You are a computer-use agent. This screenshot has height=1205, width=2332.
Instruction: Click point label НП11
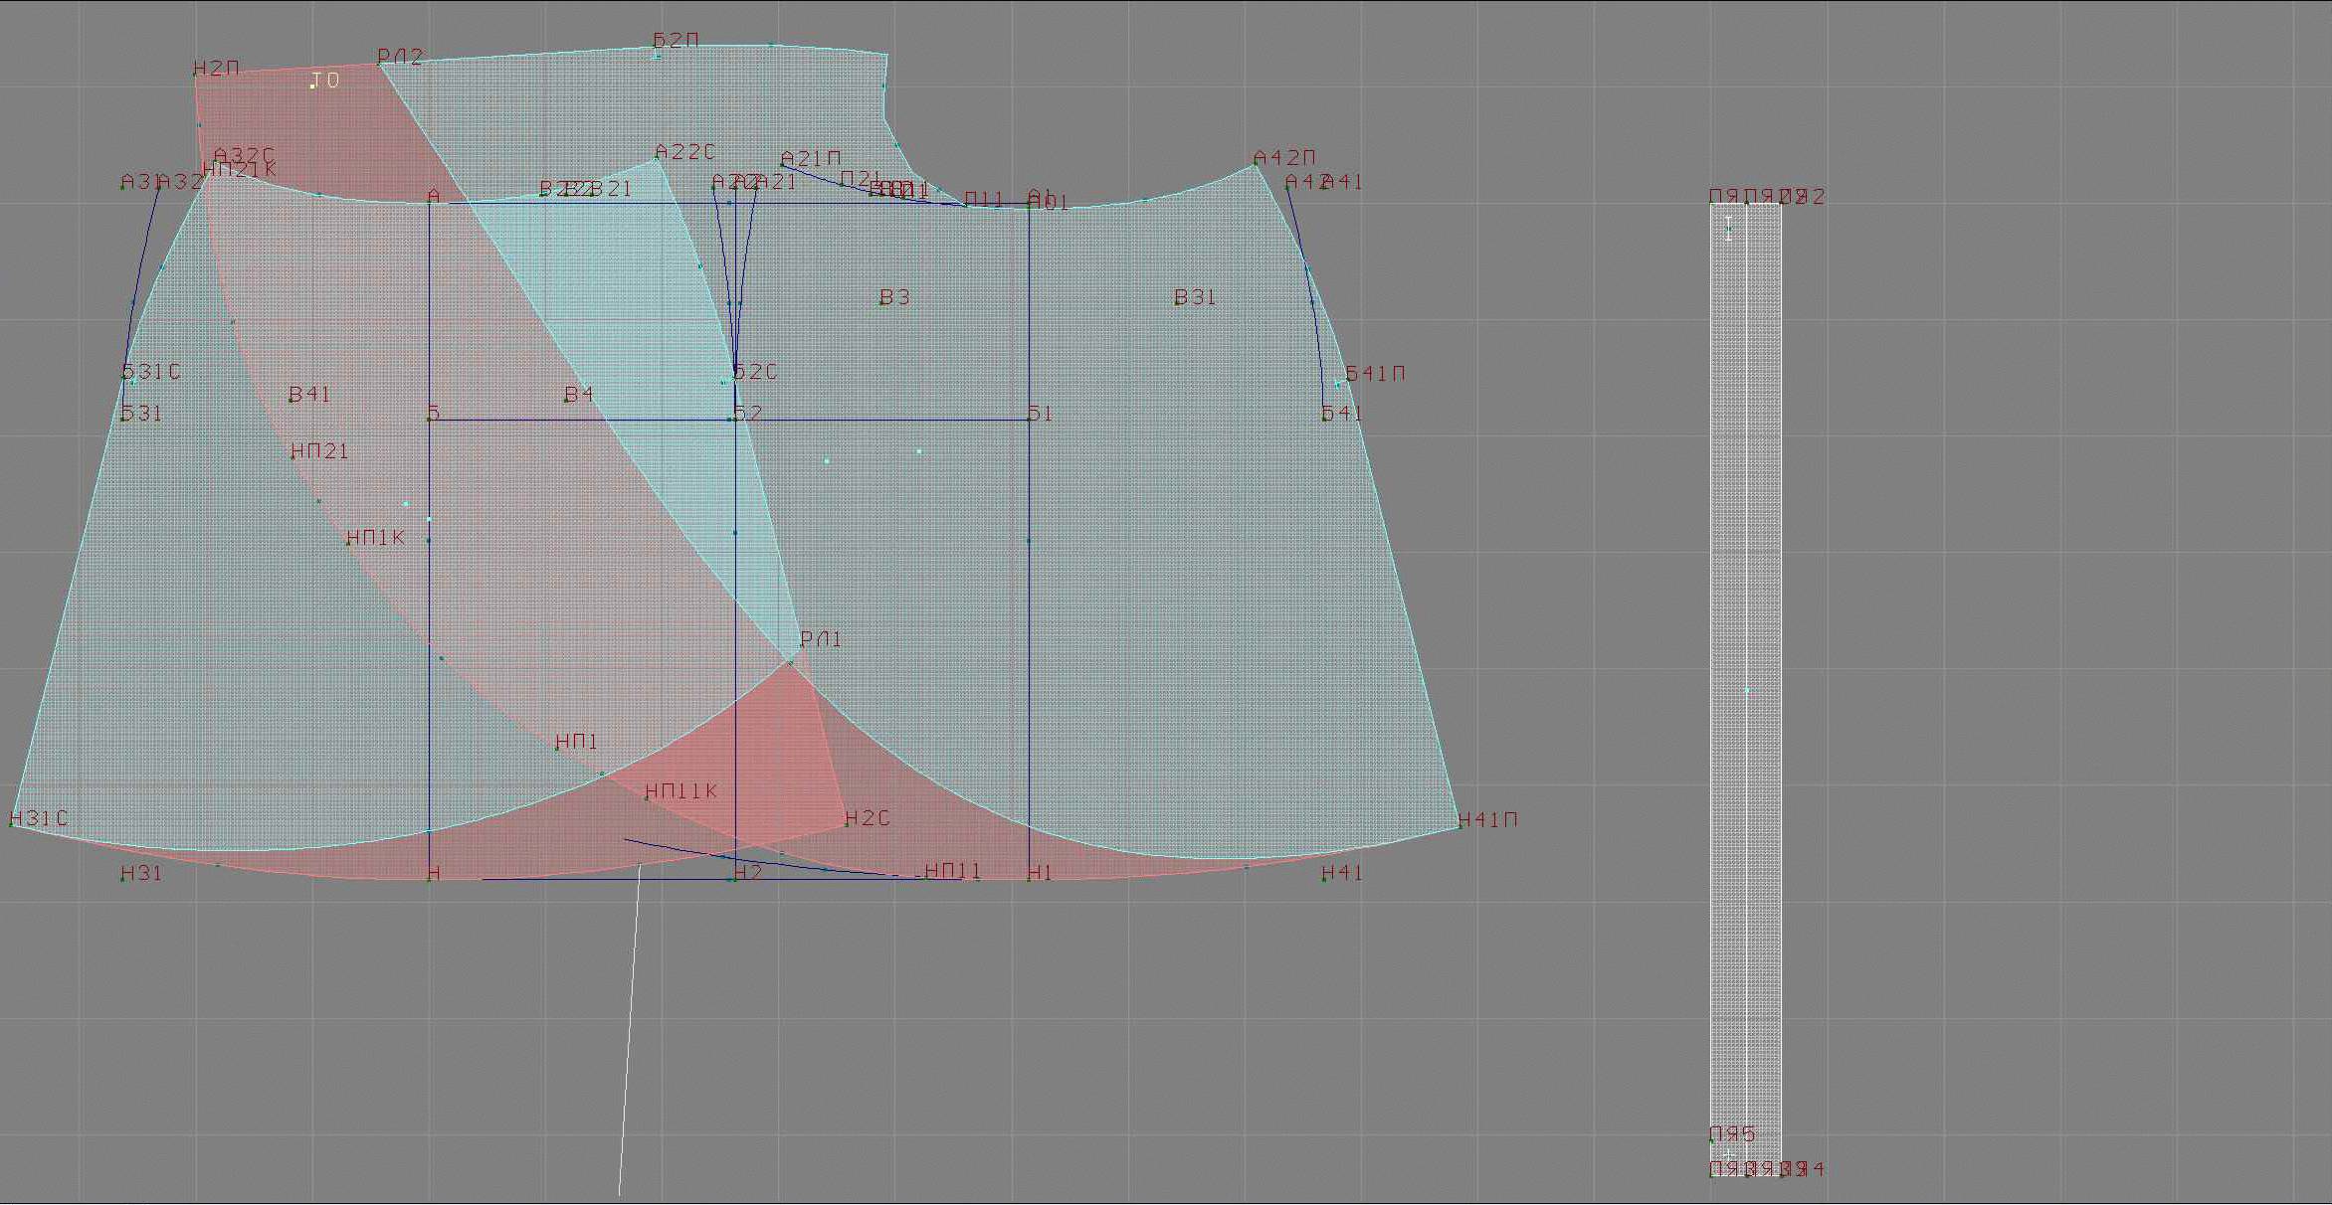coord(953,871)
